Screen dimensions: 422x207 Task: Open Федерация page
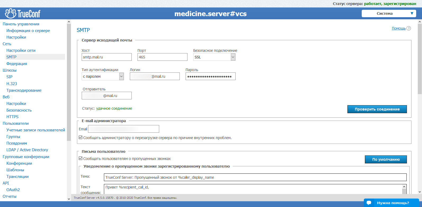[x=17, y=64]
